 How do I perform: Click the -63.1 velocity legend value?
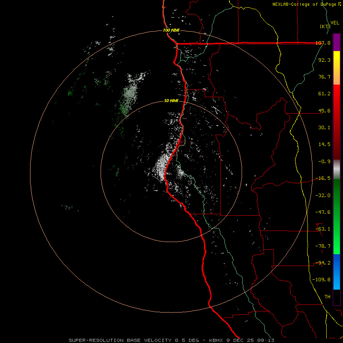323,229
